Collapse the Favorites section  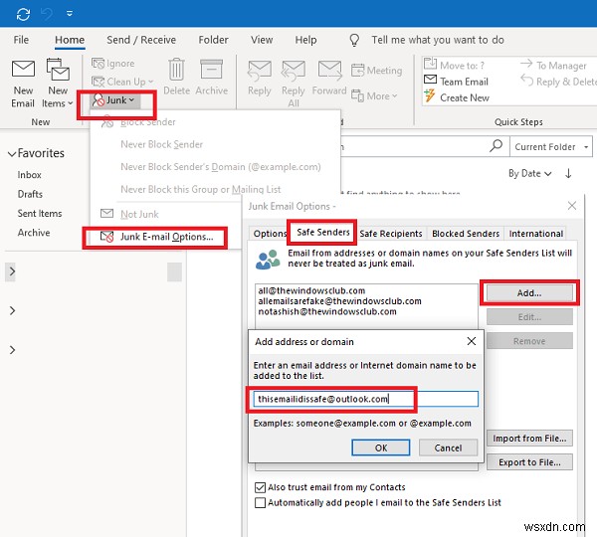12,154
